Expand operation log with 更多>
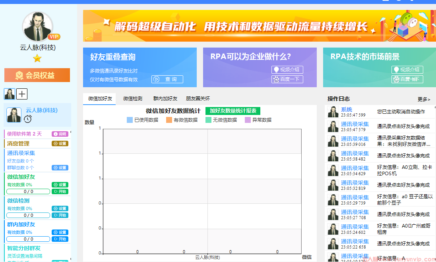Screen dimensions: 436x262 [424, 99]
